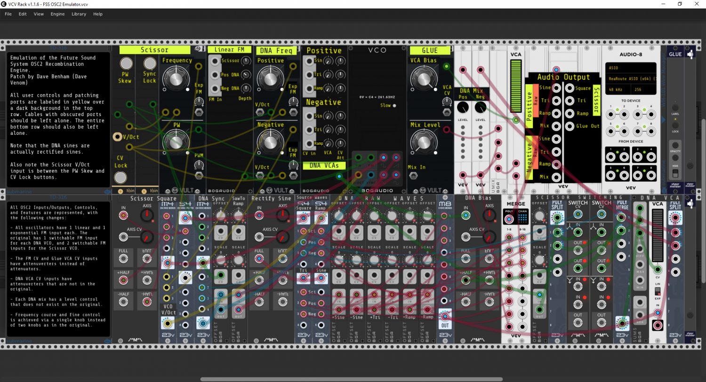
Task: Click the LABEL button on the Glue module
Action: point(675,108)
